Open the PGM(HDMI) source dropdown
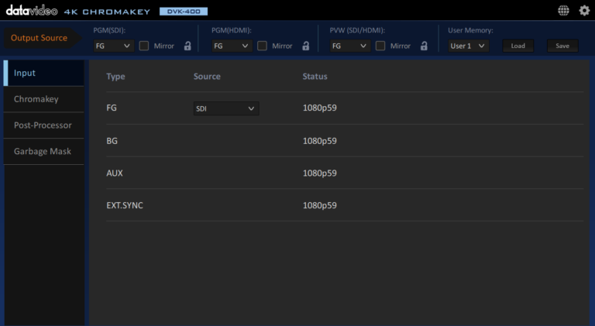The height and width of the screenshot is (326, 595). pos(232,46)
